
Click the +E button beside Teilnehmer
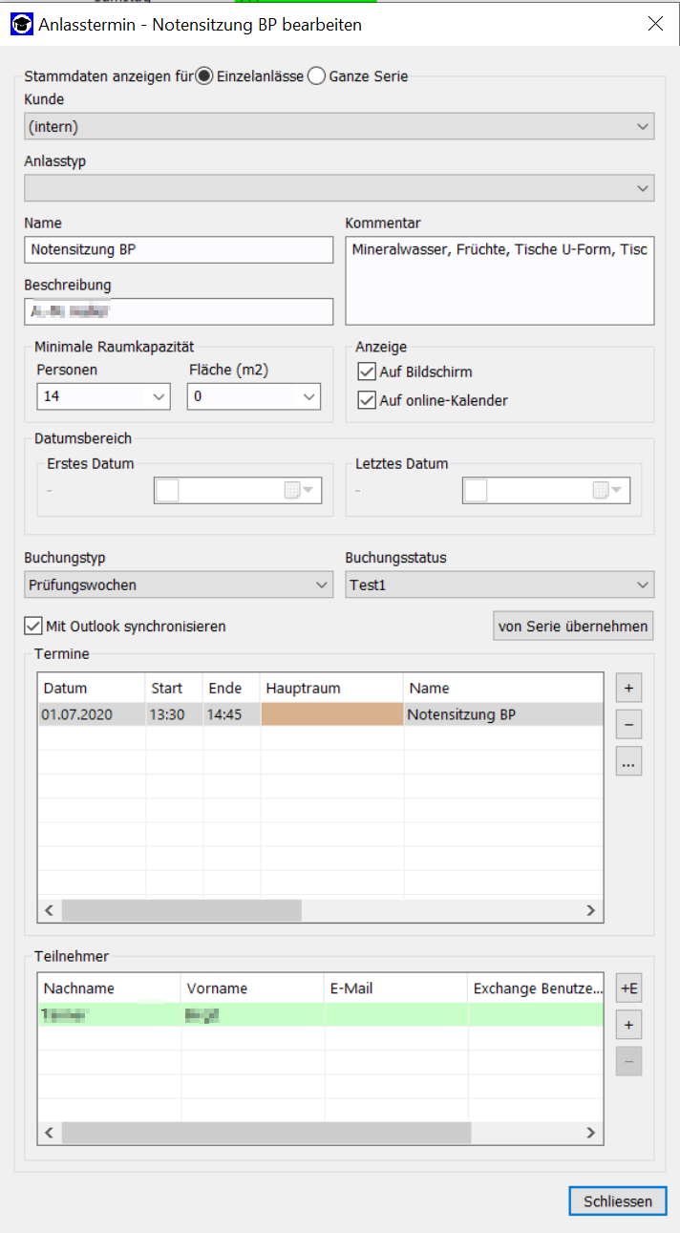click(x=628, y=989)
